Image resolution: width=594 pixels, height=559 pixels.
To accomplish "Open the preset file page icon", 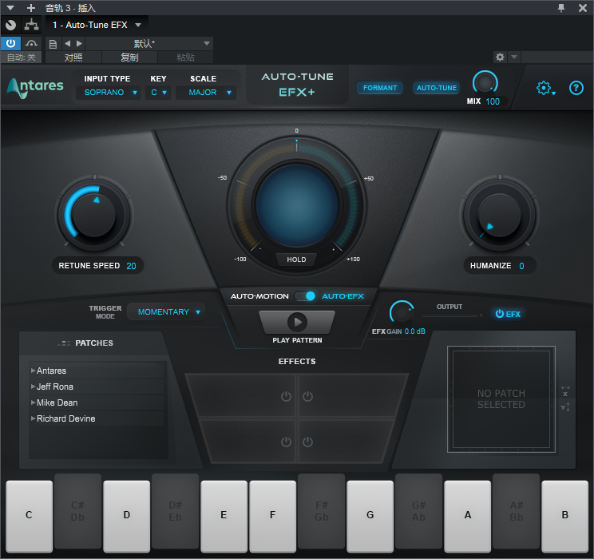I will pyautogui.click(x=53, y=44).
